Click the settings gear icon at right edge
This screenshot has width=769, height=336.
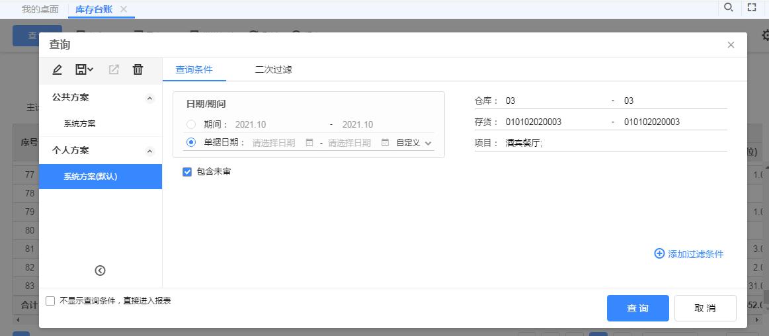tap(765, 35)
